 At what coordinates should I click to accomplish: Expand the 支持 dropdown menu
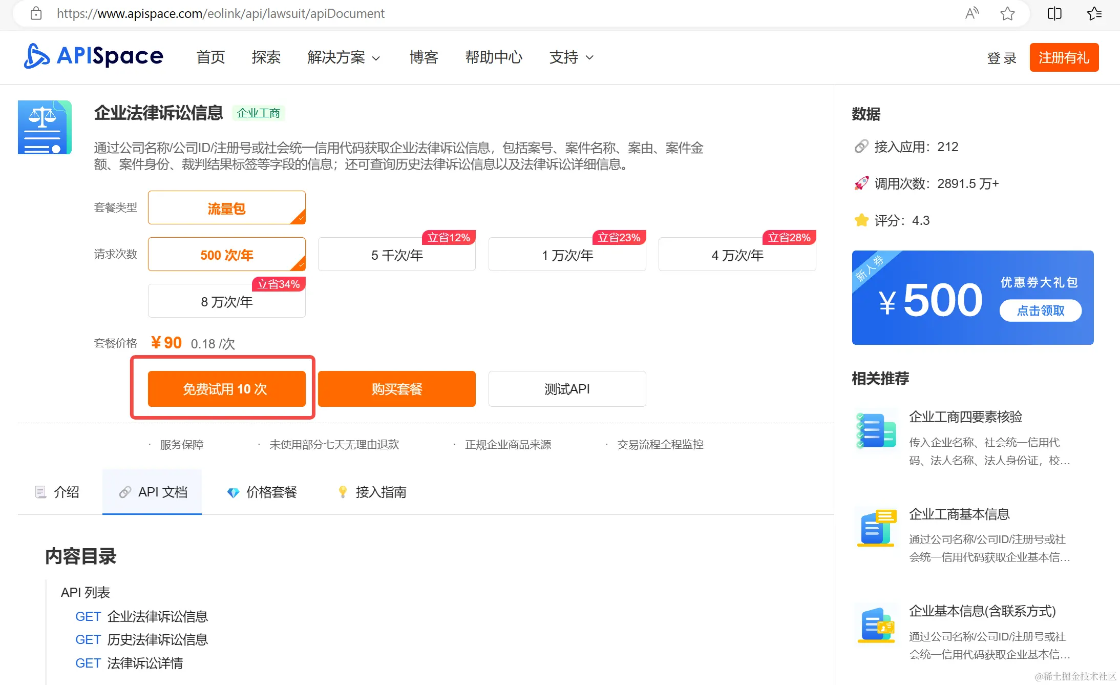pos(571,57)
